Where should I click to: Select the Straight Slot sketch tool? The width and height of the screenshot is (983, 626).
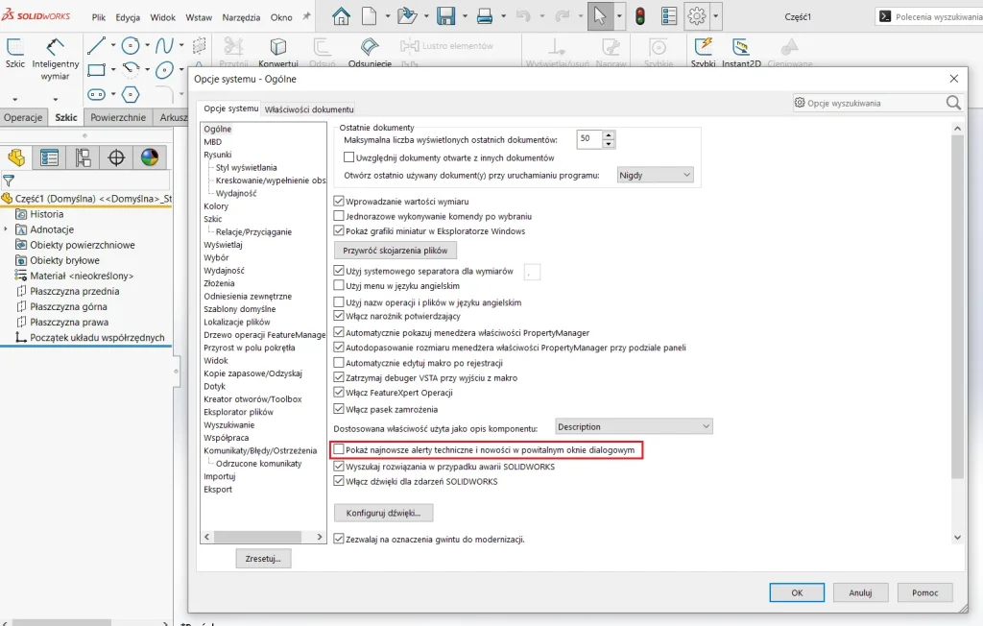96,95
